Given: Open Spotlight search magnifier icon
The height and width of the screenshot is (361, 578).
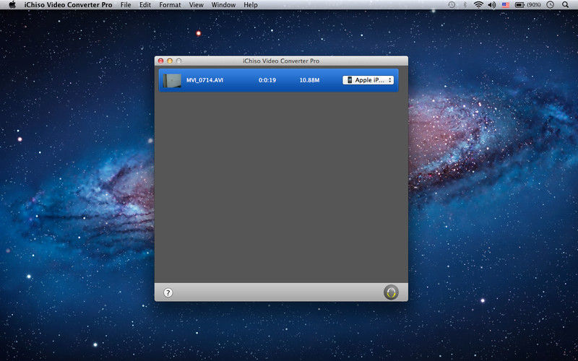Looking at the screenshot, I should coord(565,5).
